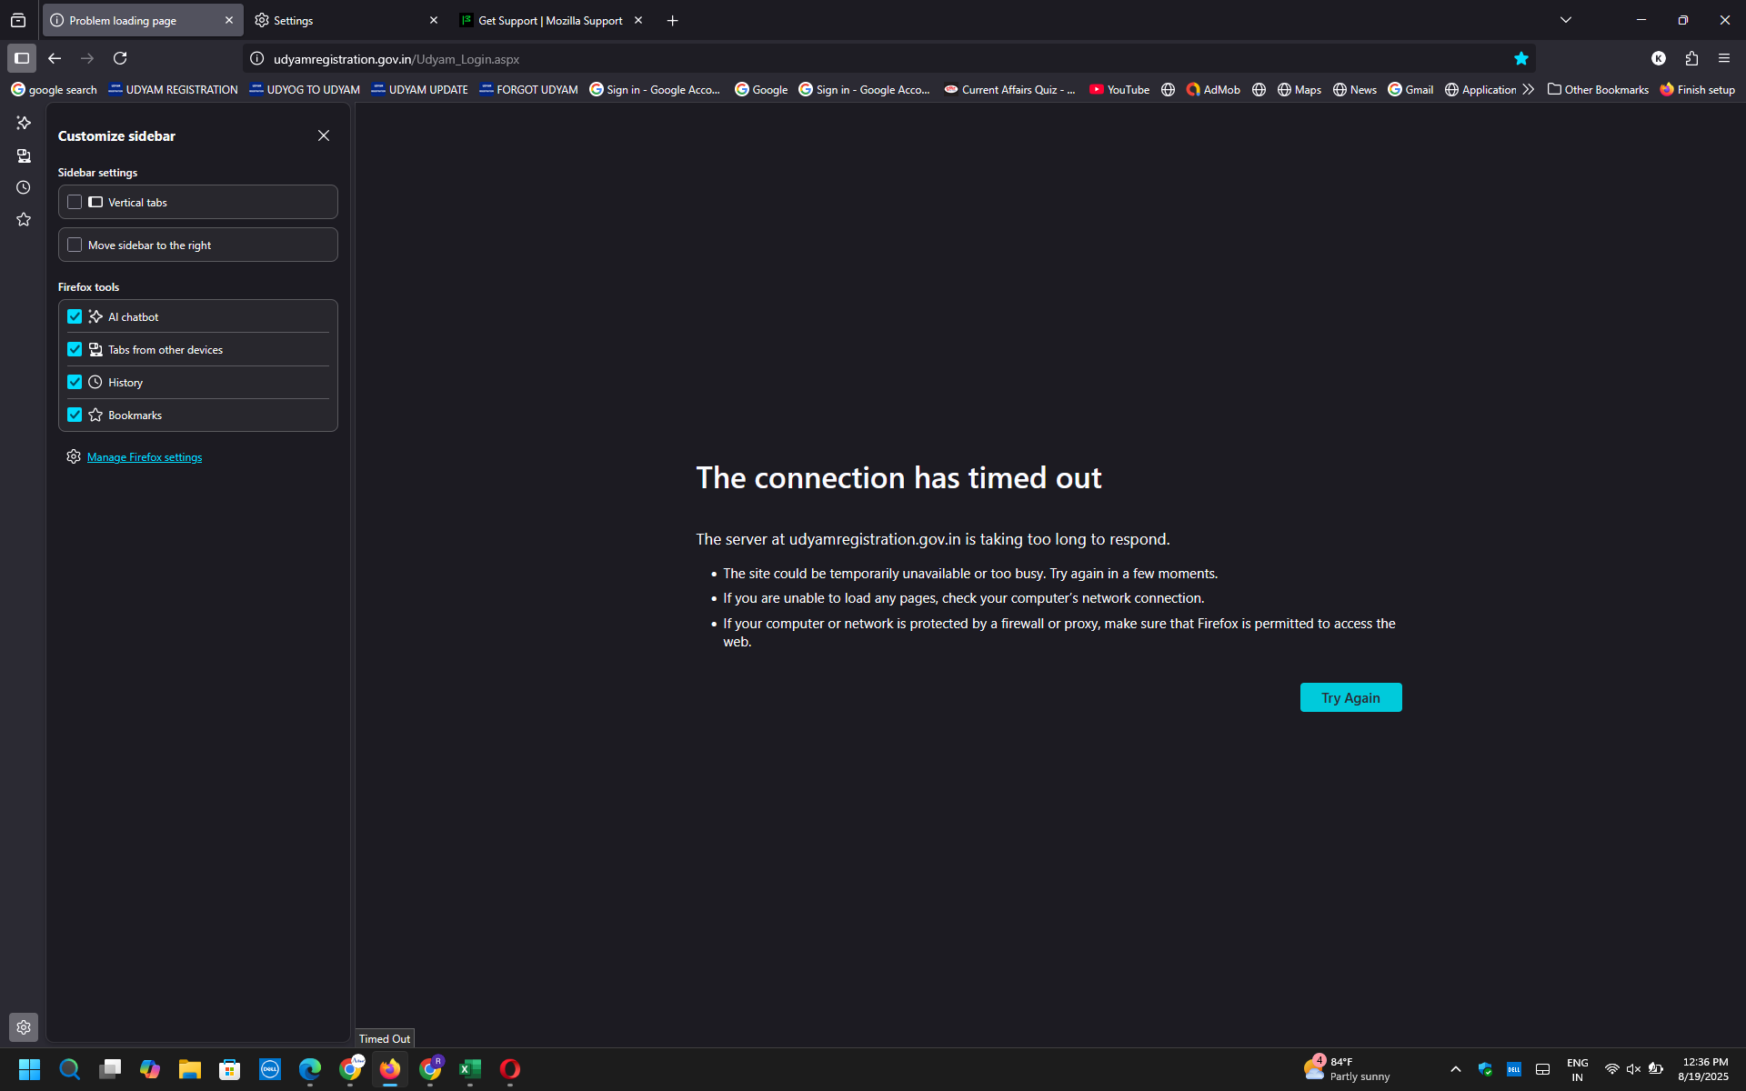Open the AI chatbot sidebar icon
1746x1091 pixels.
tap(24, 123)
